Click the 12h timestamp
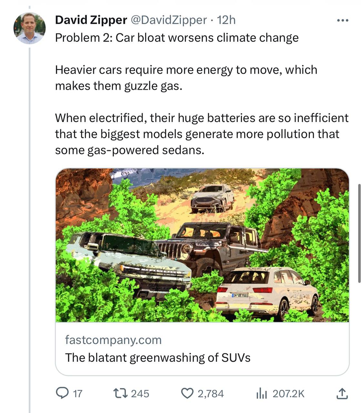This screenshot has height=413, width=363. pyautogui.click(x=226, y=20)
